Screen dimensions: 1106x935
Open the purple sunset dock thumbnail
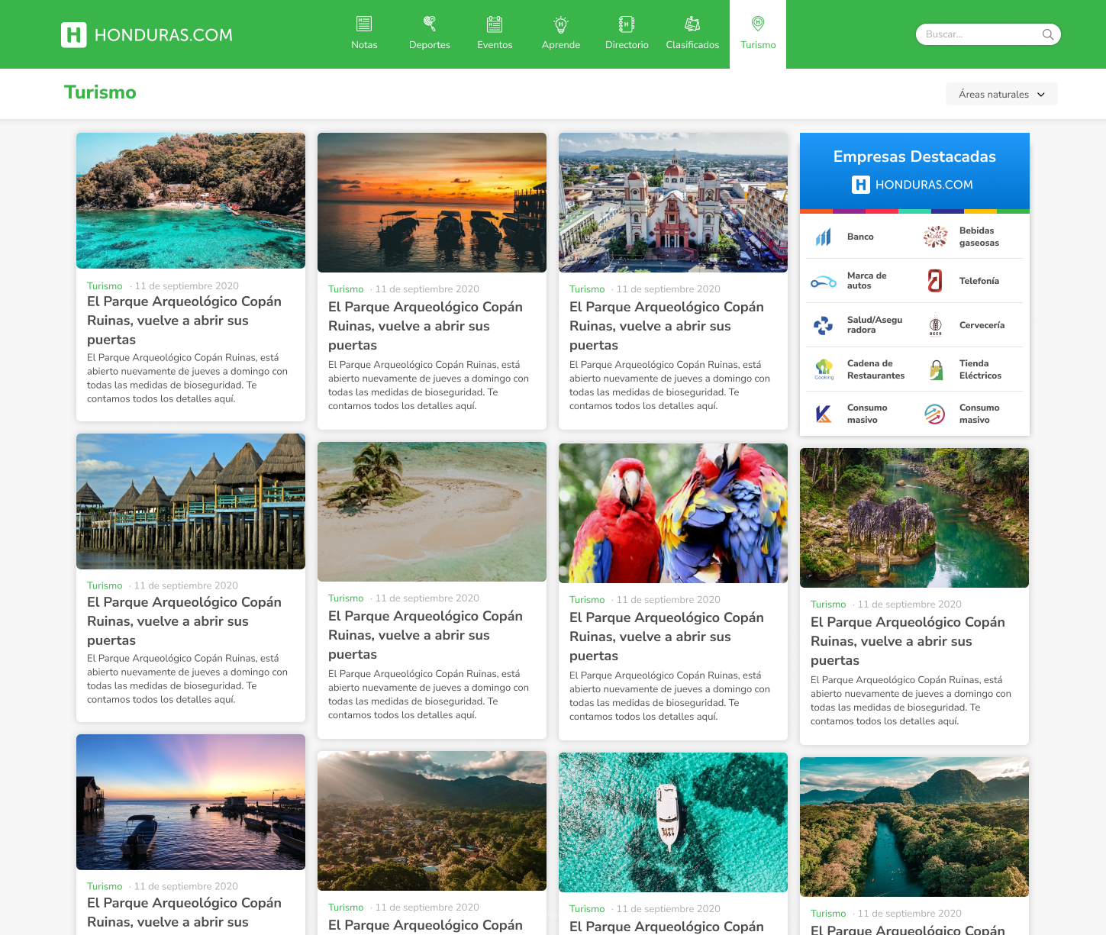(191, 802)
